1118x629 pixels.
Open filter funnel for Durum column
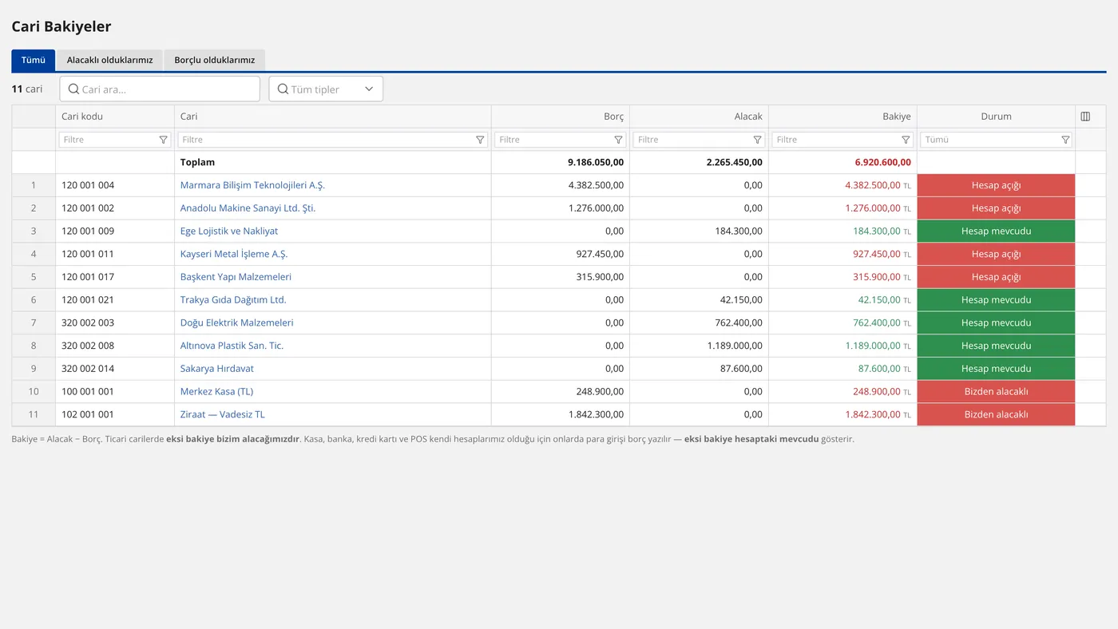(x=1064, y=140)
